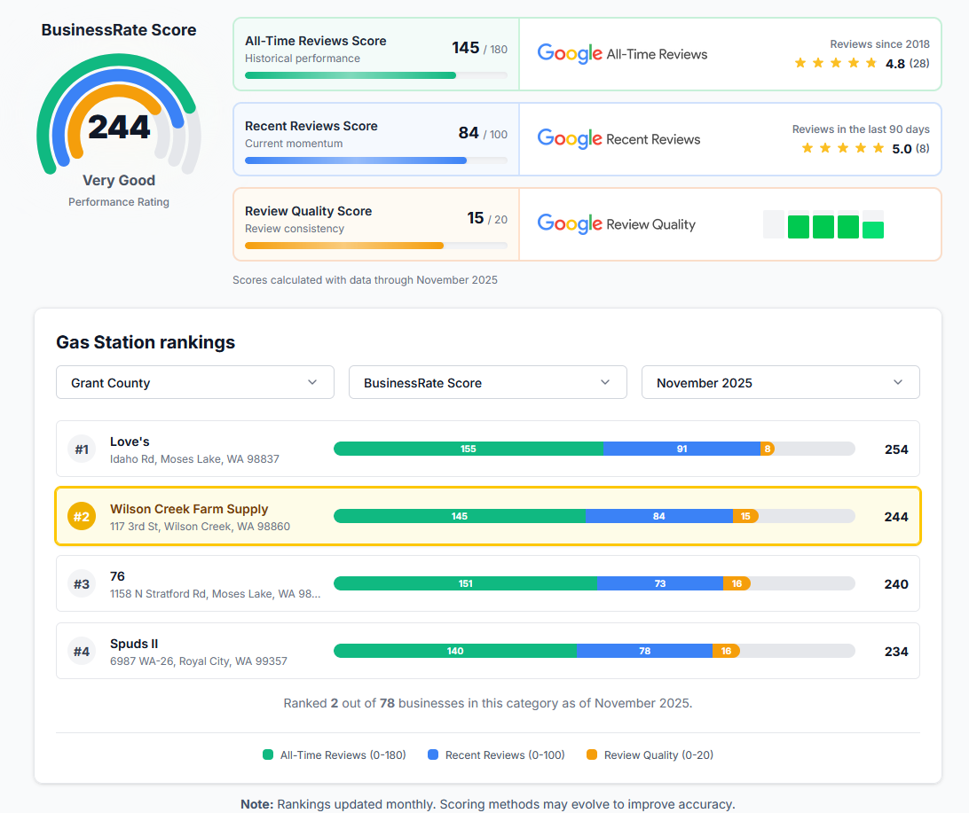Screen dimensions: 969x813
Task: Select the Love's ranking row name
Action: click(130, 442)
